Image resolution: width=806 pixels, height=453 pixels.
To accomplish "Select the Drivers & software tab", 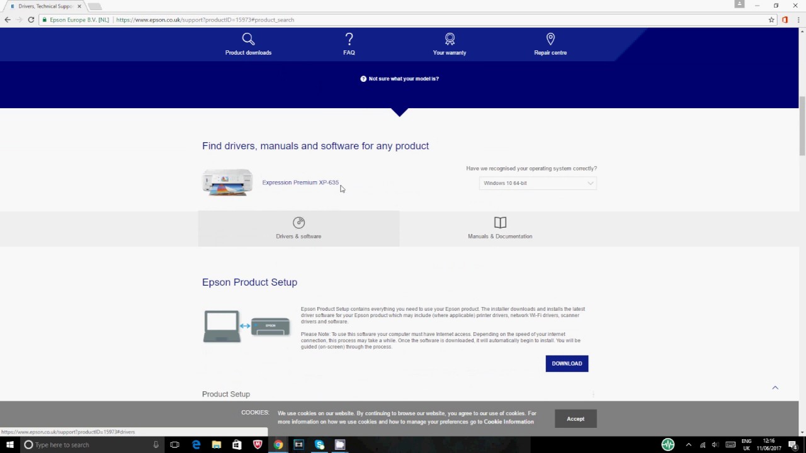I will click(298, 228).
